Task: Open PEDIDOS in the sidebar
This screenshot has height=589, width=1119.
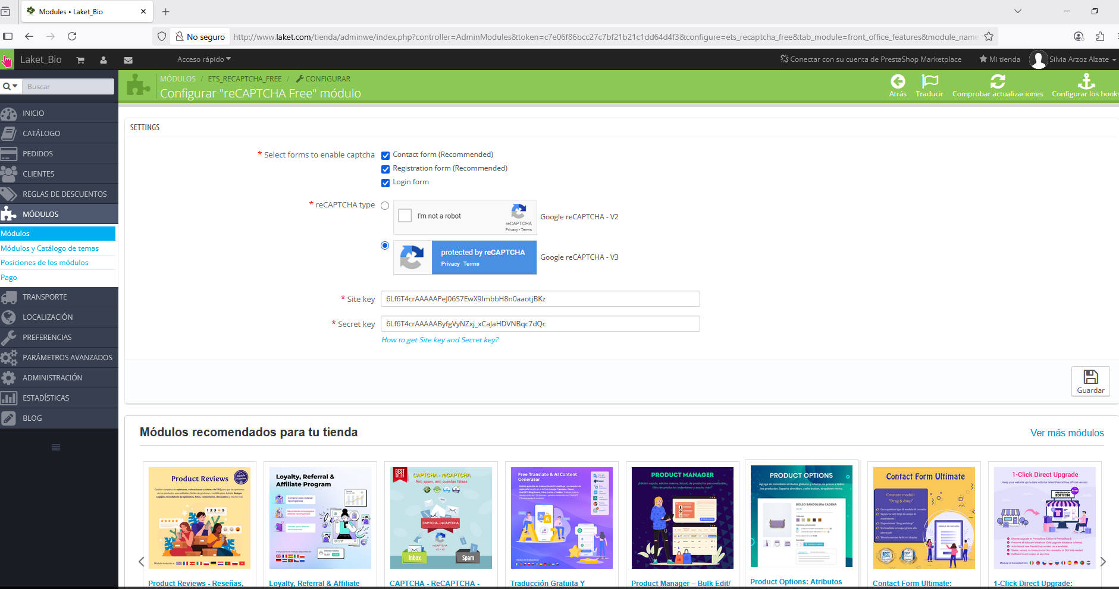Action: 59,153
